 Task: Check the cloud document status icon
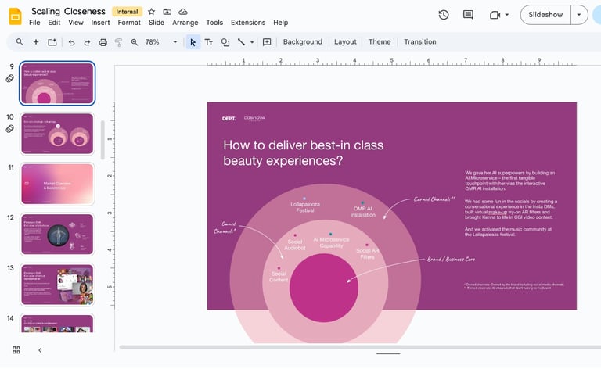pyautogui.click(x=183, y=12)
